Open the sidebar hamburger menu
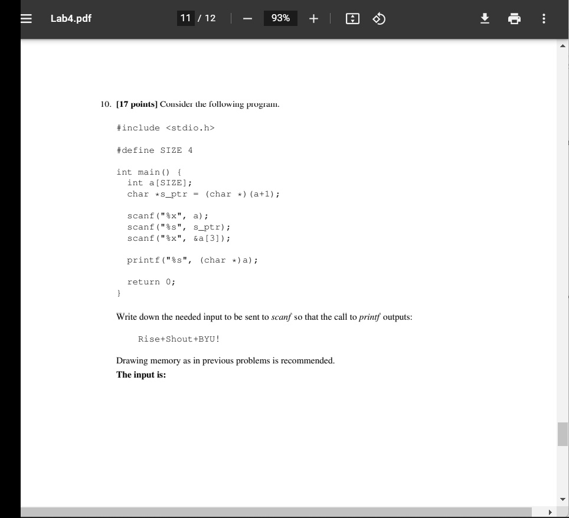 tap(26, 18)
